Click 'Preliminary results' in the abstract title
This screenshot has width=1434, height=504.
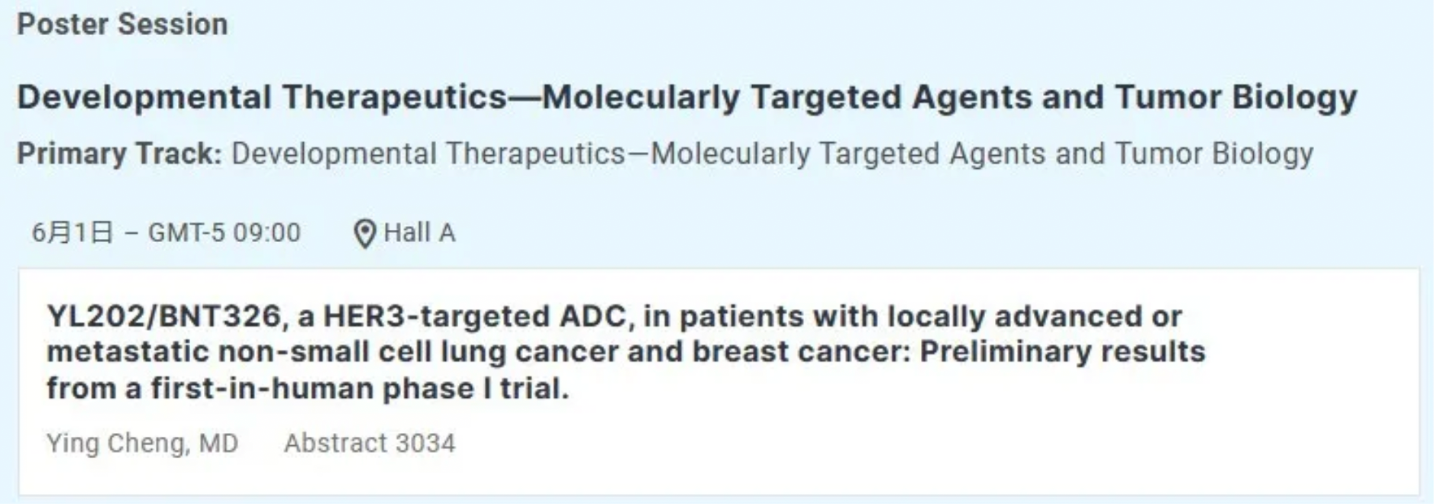click(x=1062, y=352)
